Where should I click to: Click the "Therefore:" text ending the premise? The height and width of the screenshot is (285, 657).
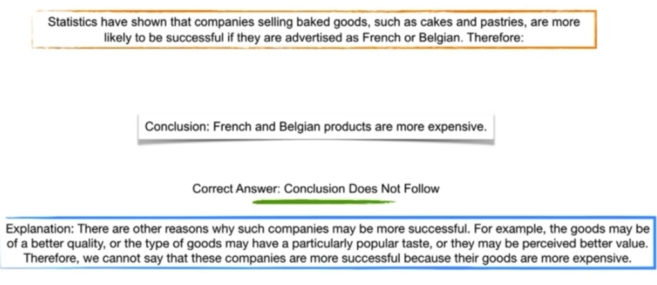(495, 38)
